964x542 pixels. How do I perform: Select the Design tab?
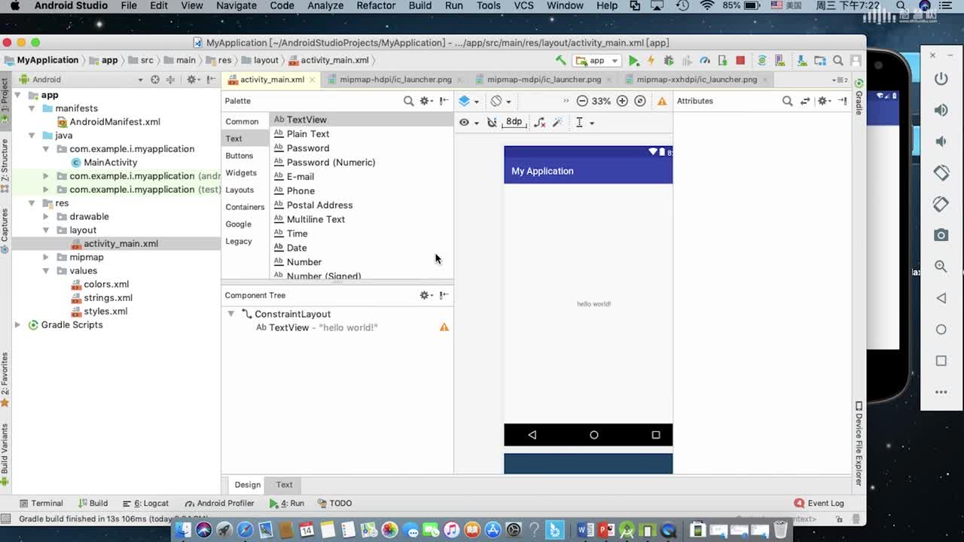(247, 485)
